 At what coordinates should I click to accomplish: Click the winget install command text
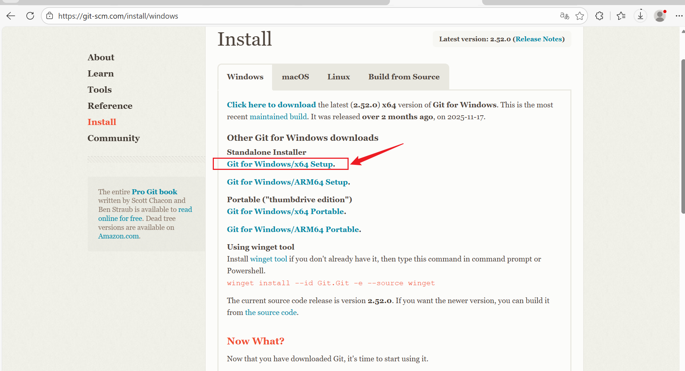pos(331,283)
